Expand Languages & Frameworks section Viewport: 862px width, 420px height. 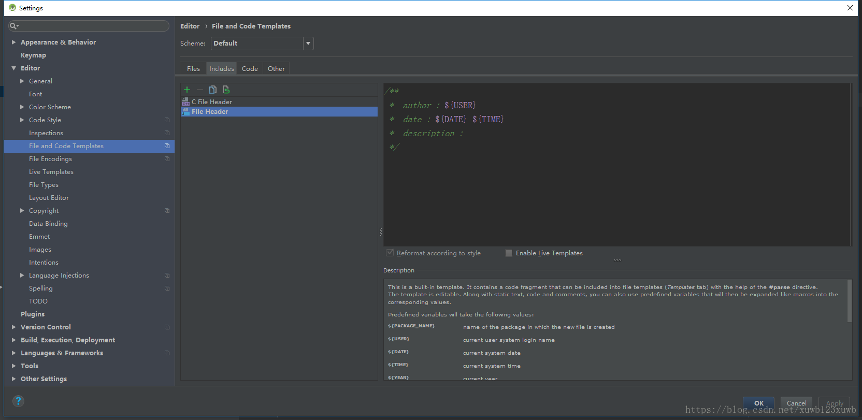click(14, 353)
